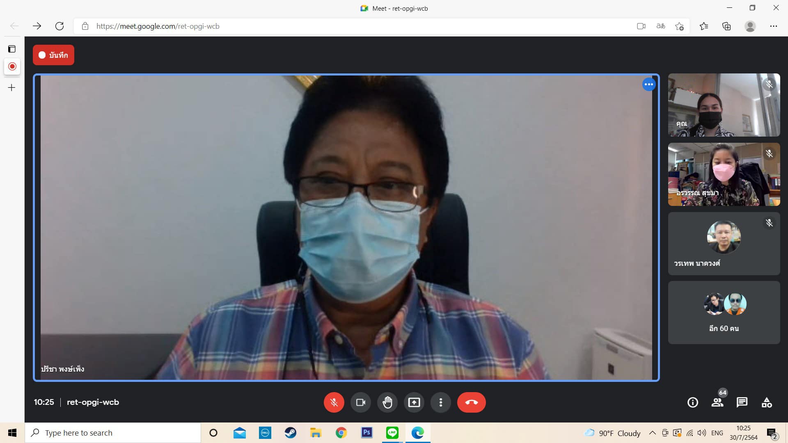
Task: Leave the call with red hang-up button
Action: point(471,402)
